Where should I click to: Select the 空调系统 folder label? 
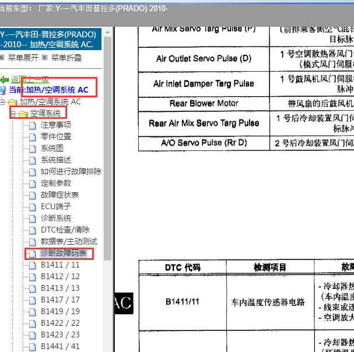pyautogui.click(x=45, y=114)
